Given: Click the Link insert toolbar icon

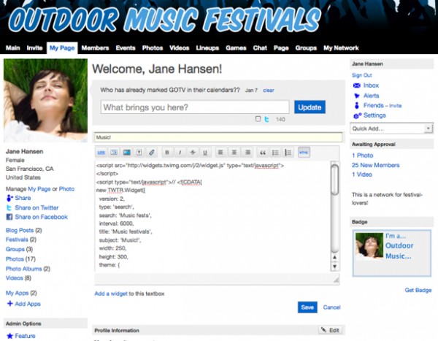Looking at the screenshot, I should pos(101,153).
